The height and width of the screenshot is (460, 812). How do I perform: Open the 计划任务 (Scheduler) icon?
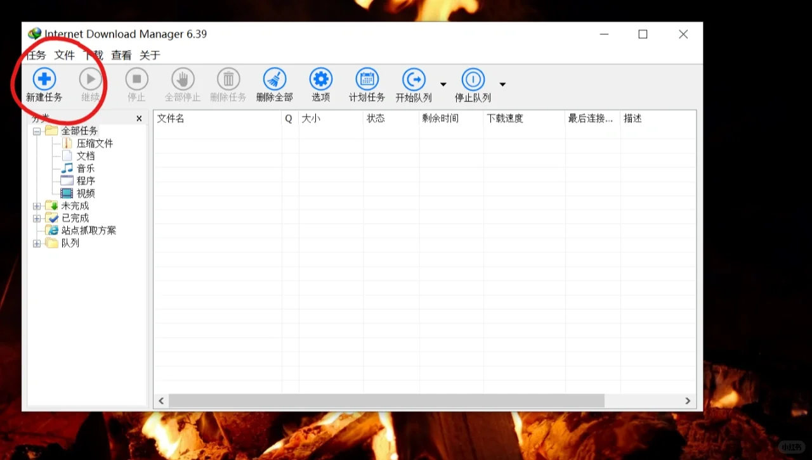point(367,79)
